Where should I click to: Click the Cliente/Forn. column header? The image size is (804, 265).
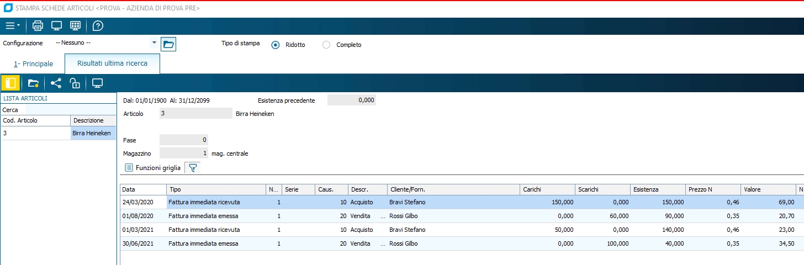coord(454,189)
